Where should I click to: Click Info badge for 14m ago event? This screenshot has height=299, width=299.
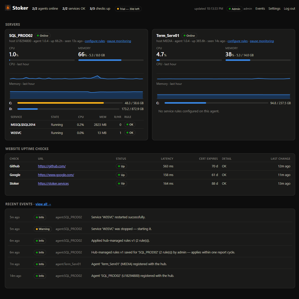[x=40, y=276]
